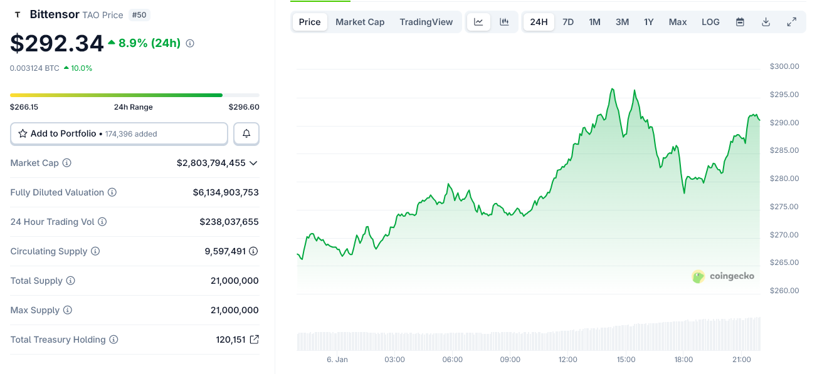Click the info icon beside Circulating Supply

(95, 251)
